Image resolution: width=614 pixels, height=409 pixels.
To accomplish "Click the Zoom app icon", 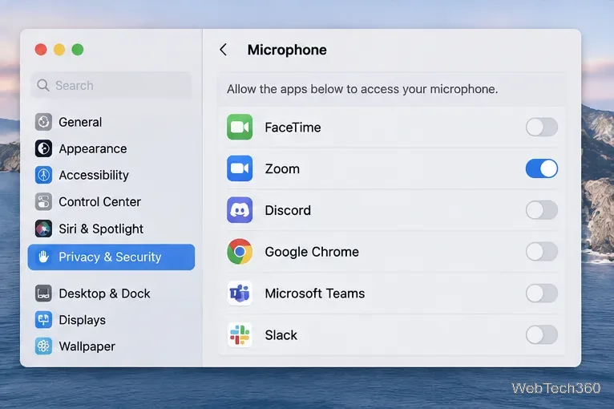I will tap(240, 168).
